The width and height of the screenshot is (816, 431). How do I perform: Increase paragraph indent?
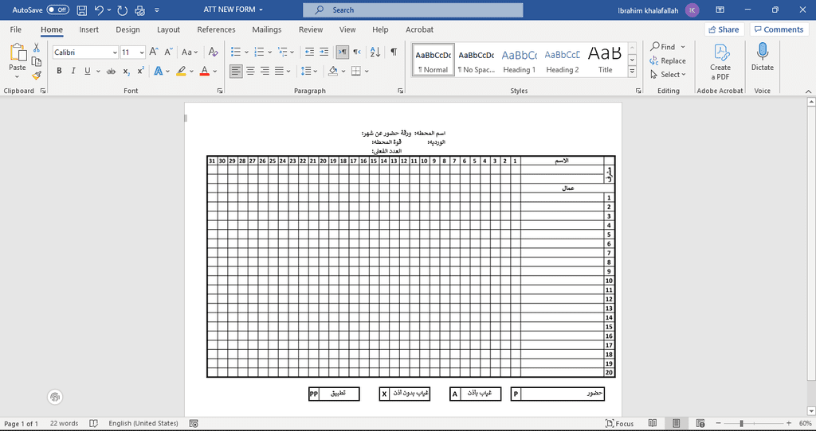323,52
